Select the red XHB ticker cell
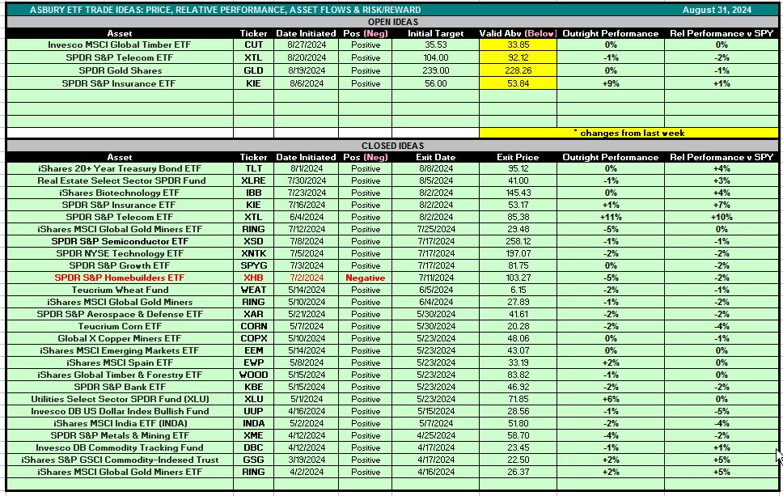Screen dimensions: 783x496 point(253,278)
